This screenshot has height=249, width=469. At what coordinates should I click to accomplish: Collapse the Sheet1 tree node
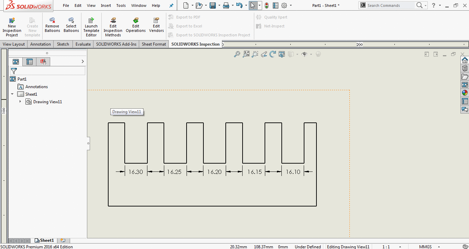tap(12, 94)
